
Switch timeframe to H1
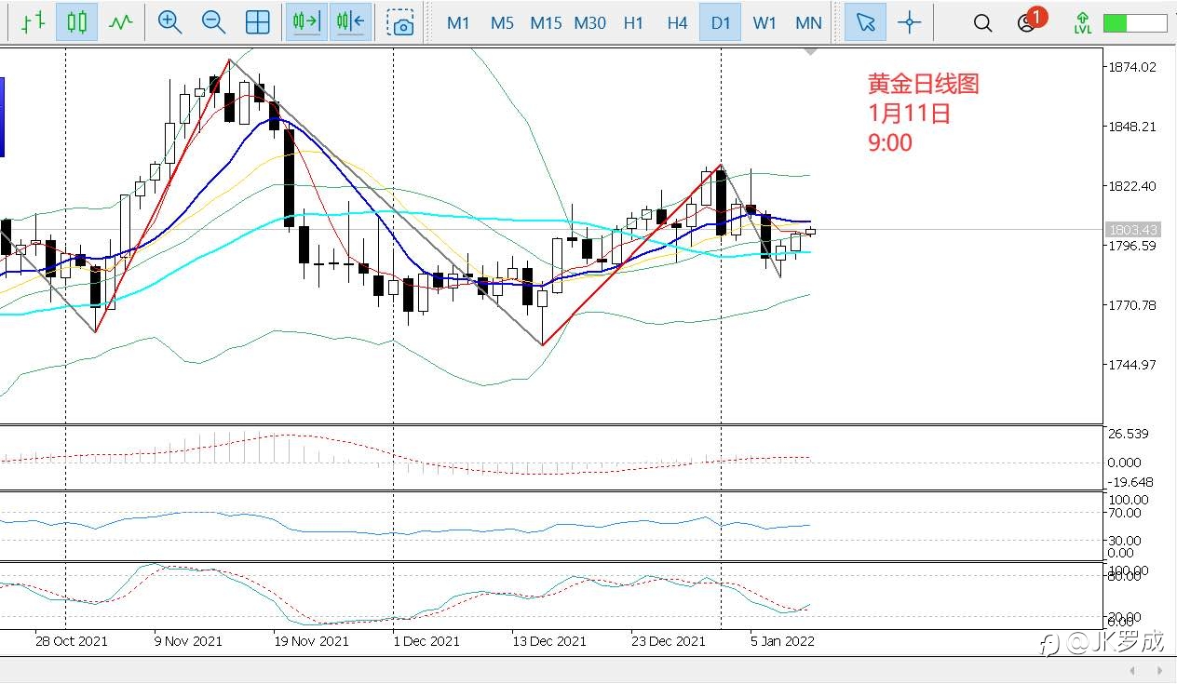point(633,23)
